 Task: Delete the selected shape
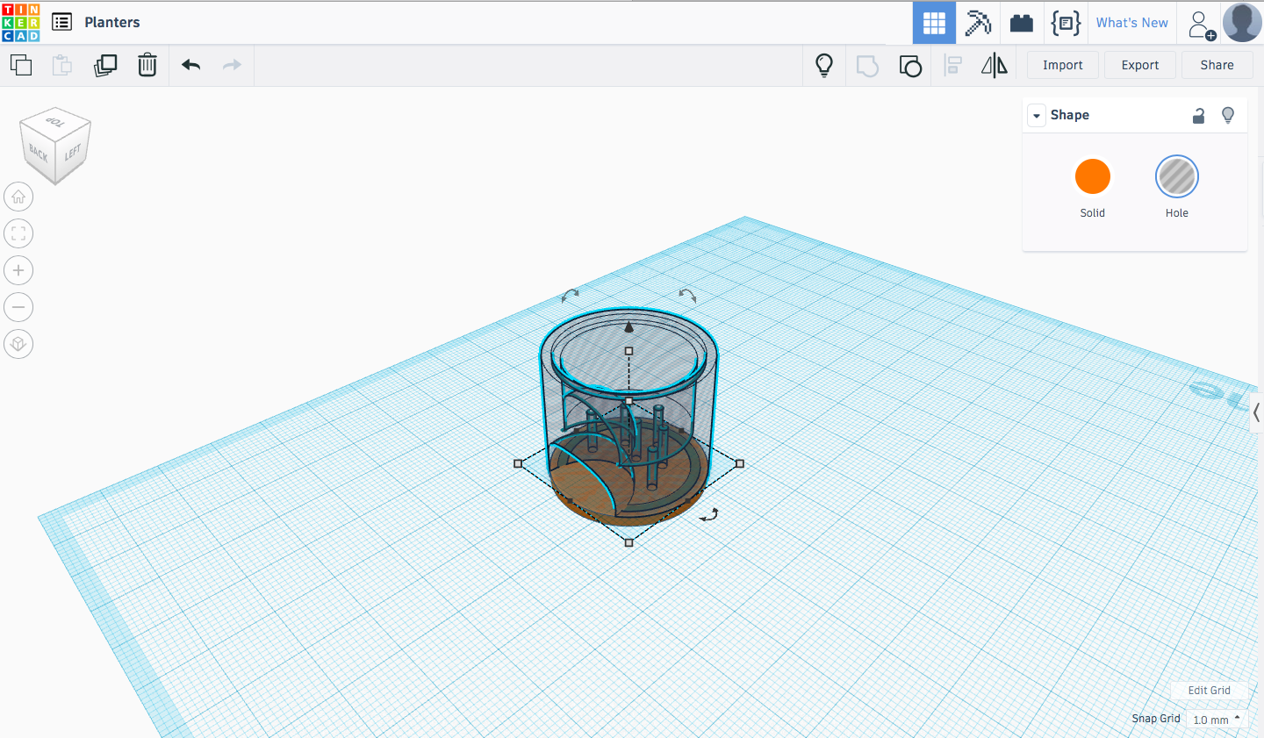147,65
